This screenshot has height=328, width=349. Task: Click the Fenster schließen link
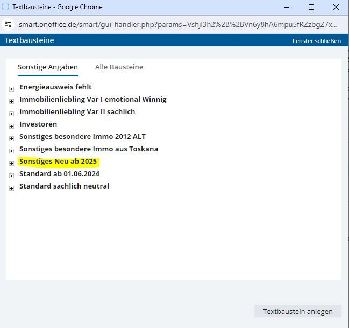316,41
